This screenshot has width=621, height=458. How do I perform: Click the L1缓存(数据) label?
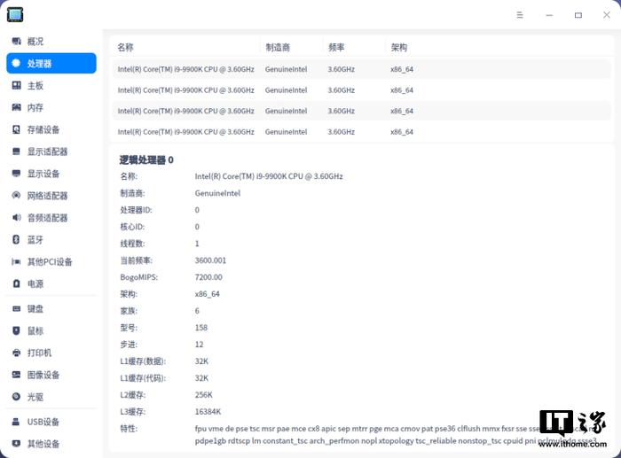143,361
